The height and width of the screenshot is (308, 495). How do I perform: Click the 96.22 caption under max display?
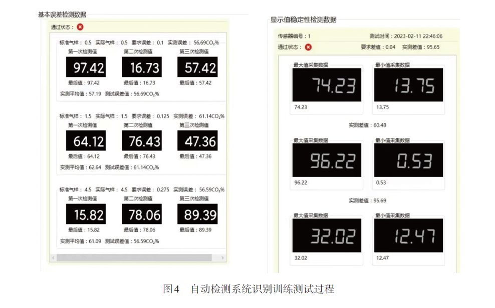(x=301, y=182)
